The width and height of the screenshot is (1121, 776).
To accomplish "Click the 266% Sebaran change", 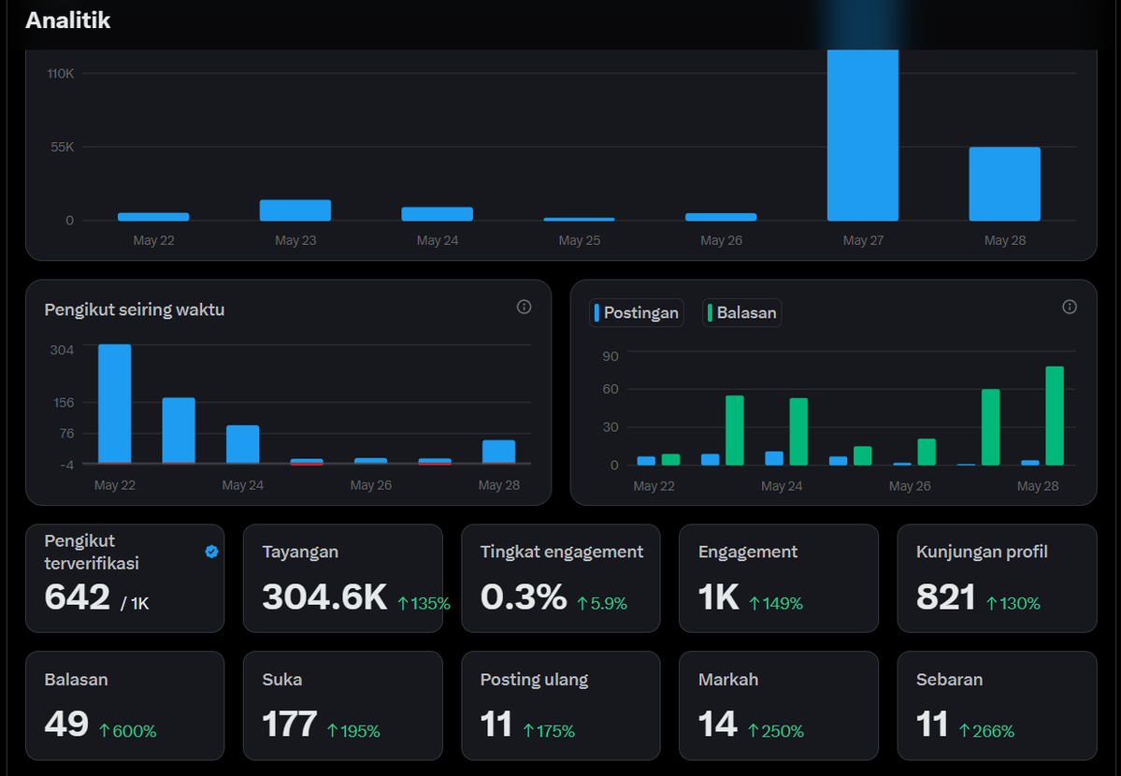I will click(x=986, y=731).
